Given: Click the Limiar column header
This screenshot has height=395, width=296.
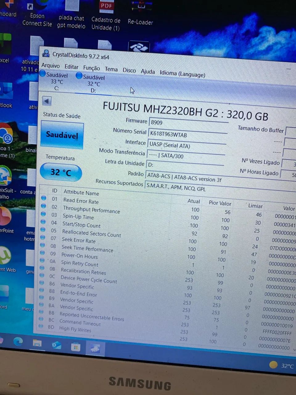Looking at the screenshot, I should 255,206.
